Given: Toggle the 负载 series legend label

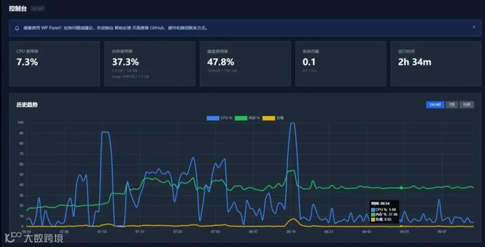Looking at the screenshot, I should 280,118.
